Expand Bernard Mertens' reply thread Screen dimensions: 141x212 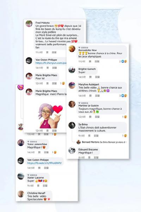(104, 142)
